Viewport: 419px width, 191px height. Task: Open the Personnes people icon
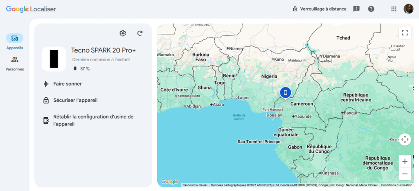point(15,59)
